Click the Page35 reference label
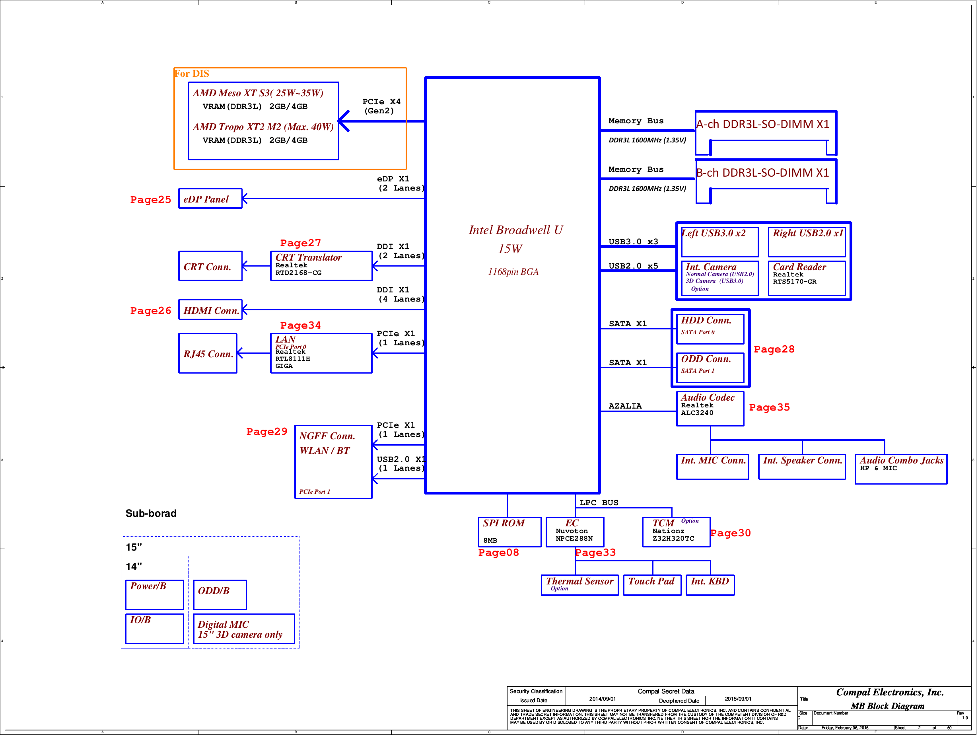This screenshot has width=978, height=736. [x=769, y=407]
